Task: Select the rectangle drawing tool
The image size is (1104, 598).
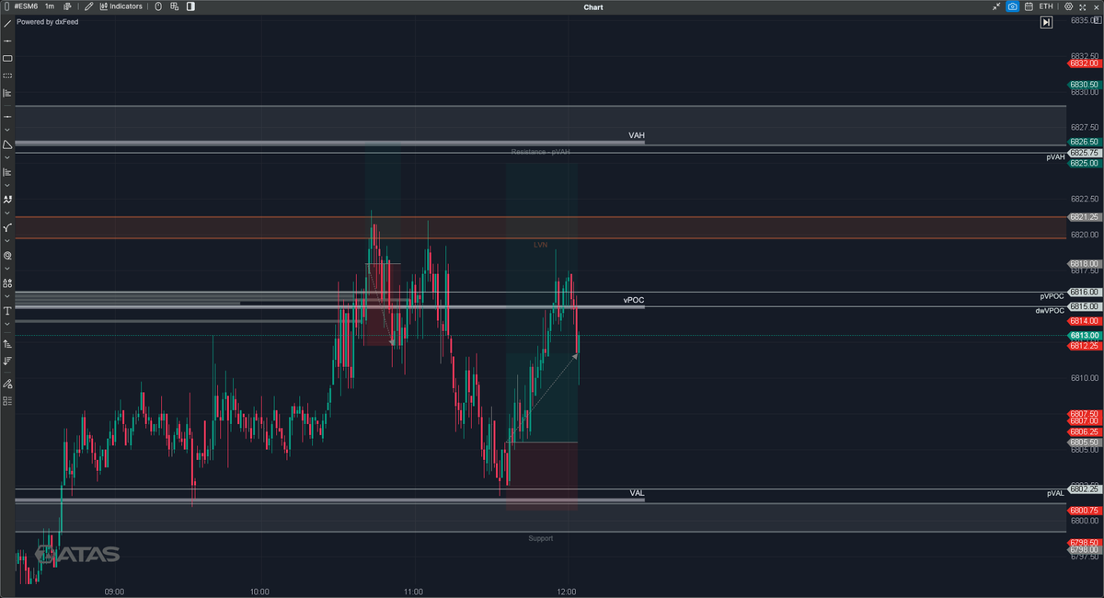Action: pos(7,58)
